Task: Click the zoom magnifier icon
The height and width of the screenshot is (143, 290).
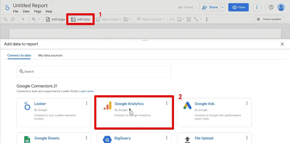Action: point(34,19)
